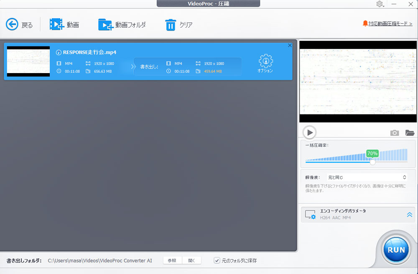Click the source resolution 1920 x 1080 on the left
This screenshot has height=274, width=418.
[x=104, y=63]
